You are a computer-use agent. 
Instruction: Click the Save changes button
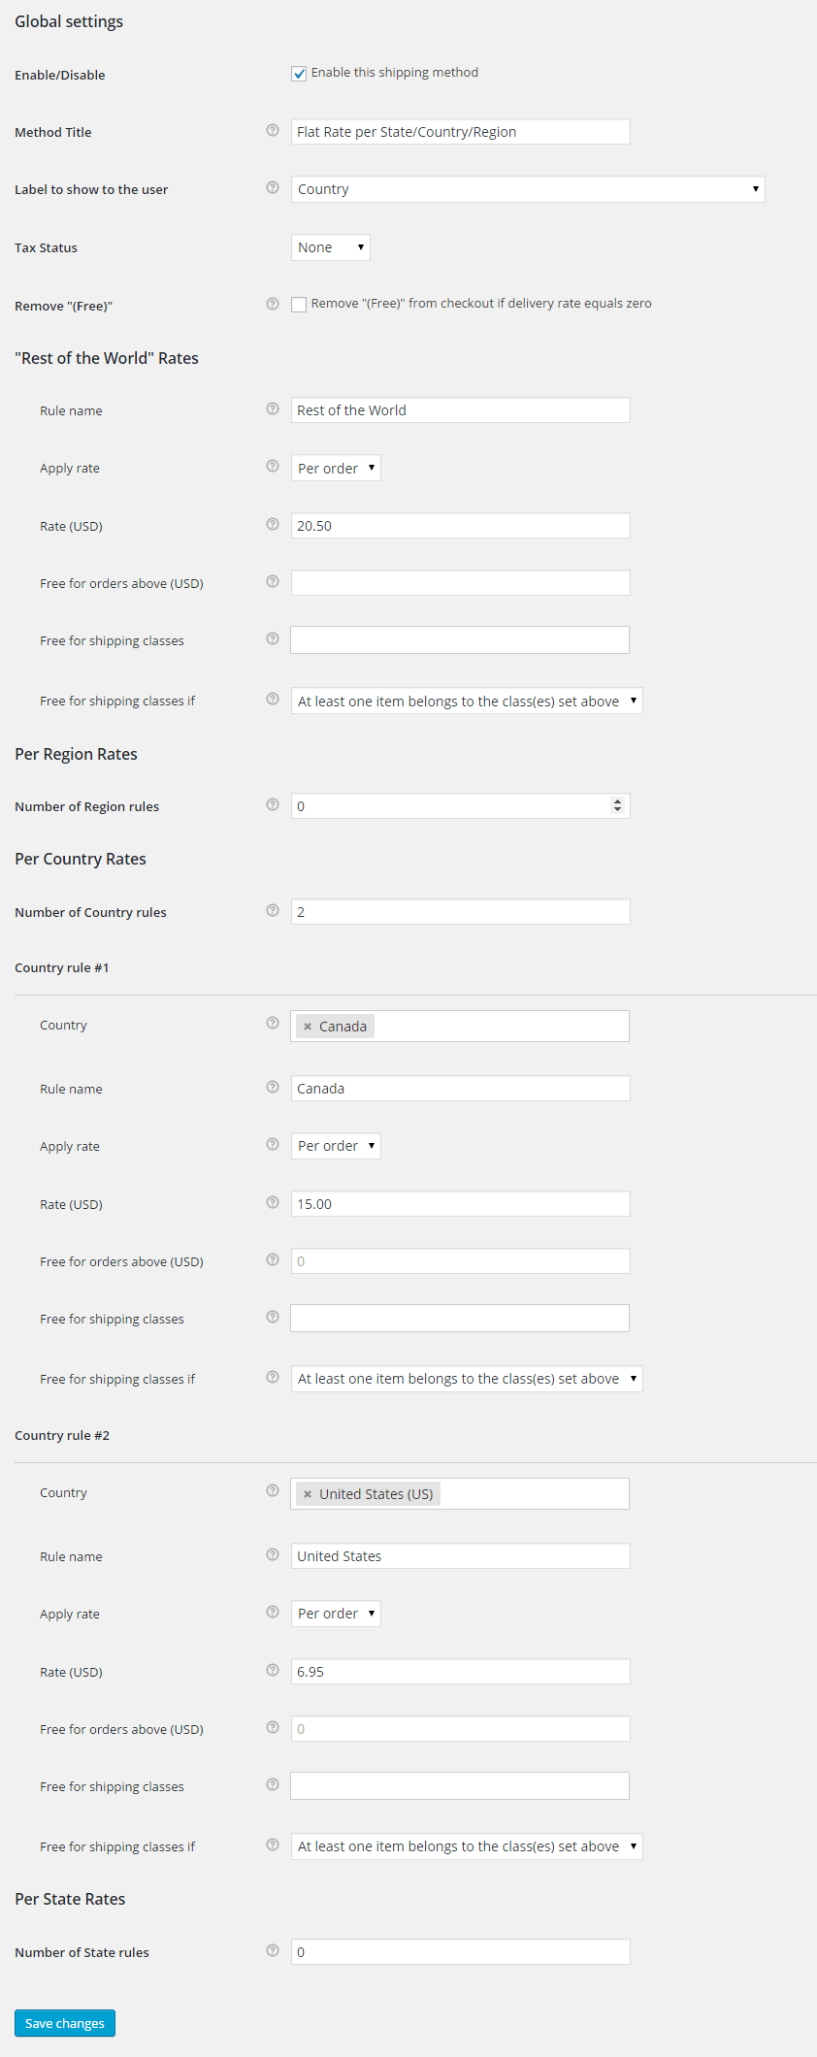65,2023
